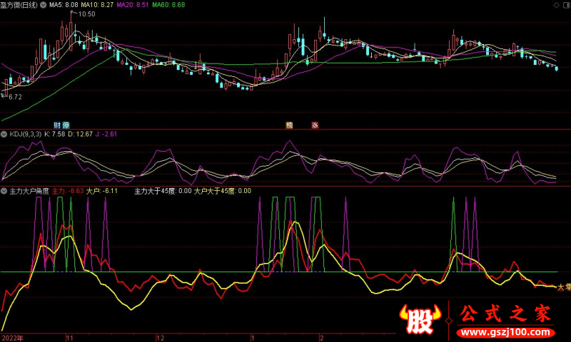The image size is (571, 342).
Task: Click the 财 event marker icon
Action: tap(56, 125)
